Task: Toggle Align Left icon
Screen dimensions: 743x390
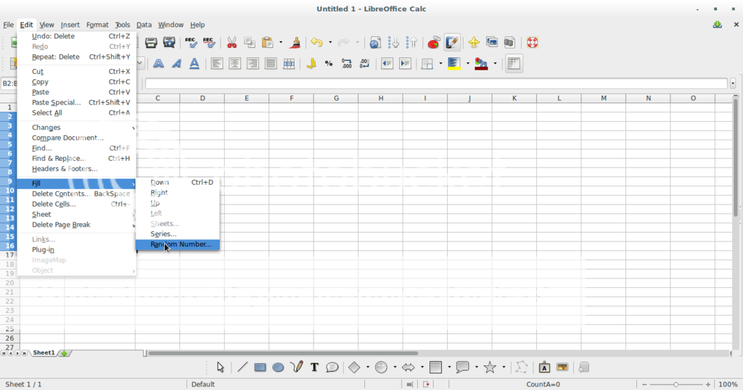Action: 216,63
